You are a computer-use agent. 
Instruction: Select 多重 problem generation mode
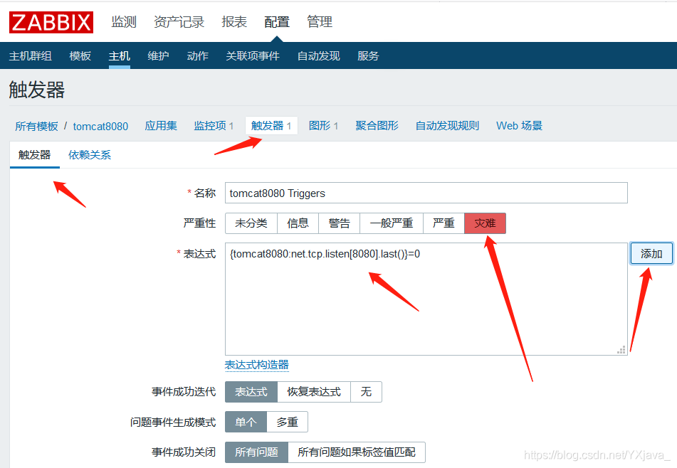click(288, 422)
